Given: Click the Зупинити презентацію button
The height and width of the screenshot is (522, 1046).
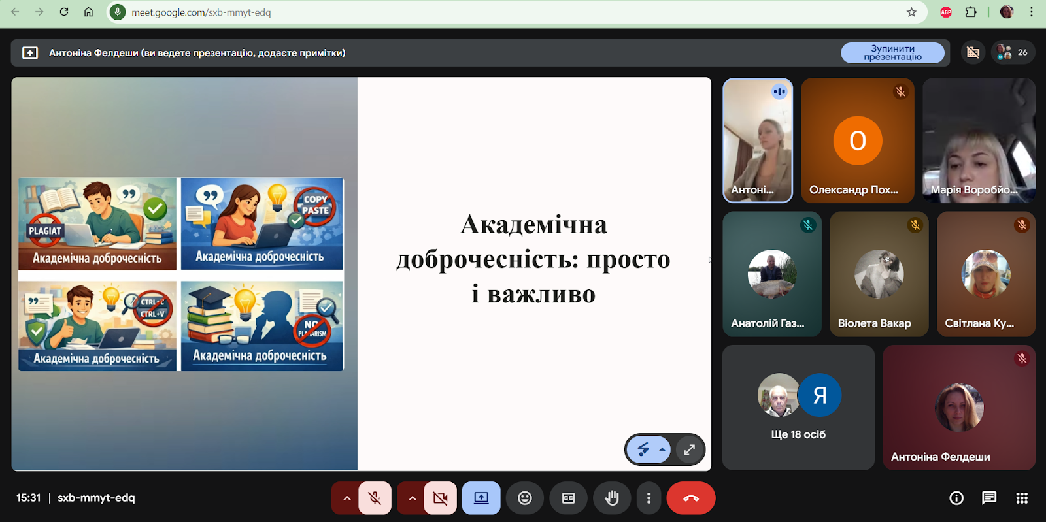Looking at the screenshot, I should (892, 53).
